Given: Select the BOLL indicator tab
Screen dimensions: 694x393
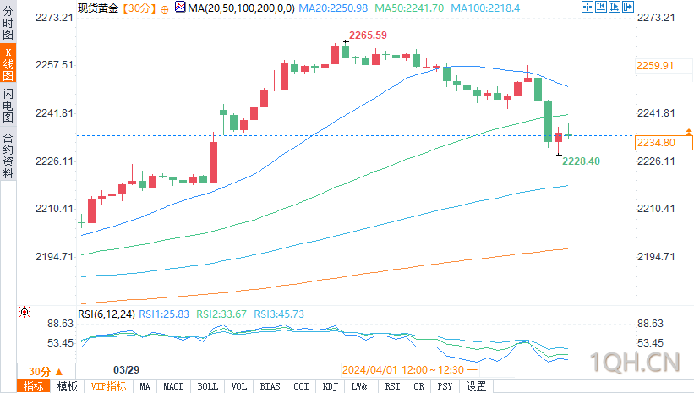Looking at the screenshot, I should click(208, 386).
